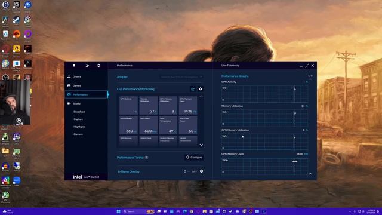Click the Intel Arc Control logo

86,177
